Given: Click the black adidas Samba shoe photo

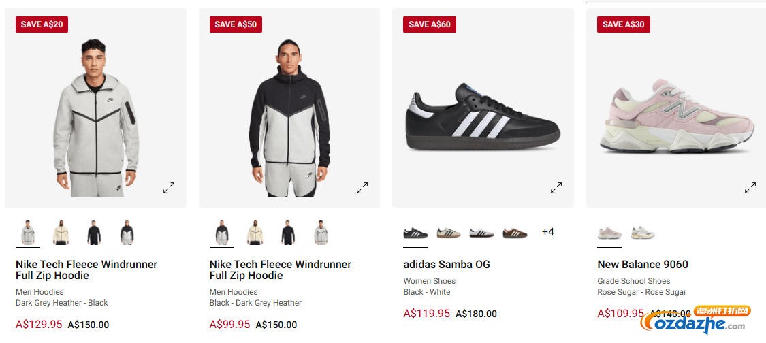Looking at the screenshot, I should click(482, 116).
